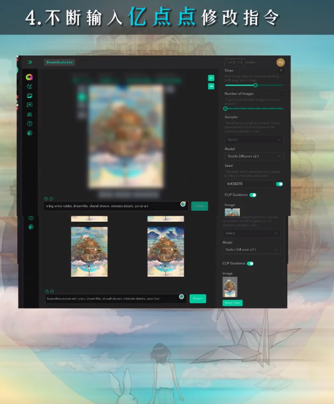Click the Steps value 52 label

point(281,70)
